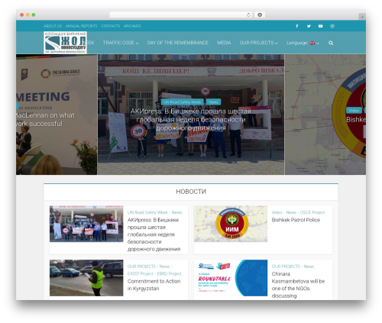Click EASST Project category link
The height and width of the screenshot is (323, 382).
(x=141, y=273)
